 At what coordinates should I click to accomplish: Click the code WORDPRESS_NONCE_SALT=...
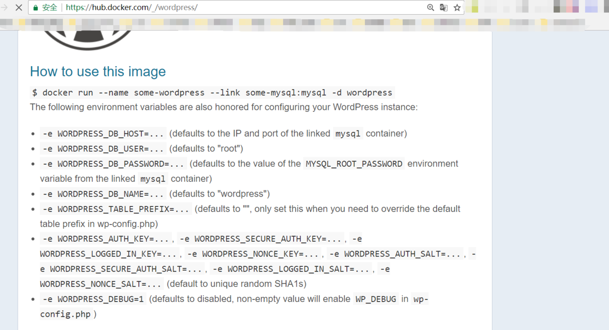coord(101,284)
